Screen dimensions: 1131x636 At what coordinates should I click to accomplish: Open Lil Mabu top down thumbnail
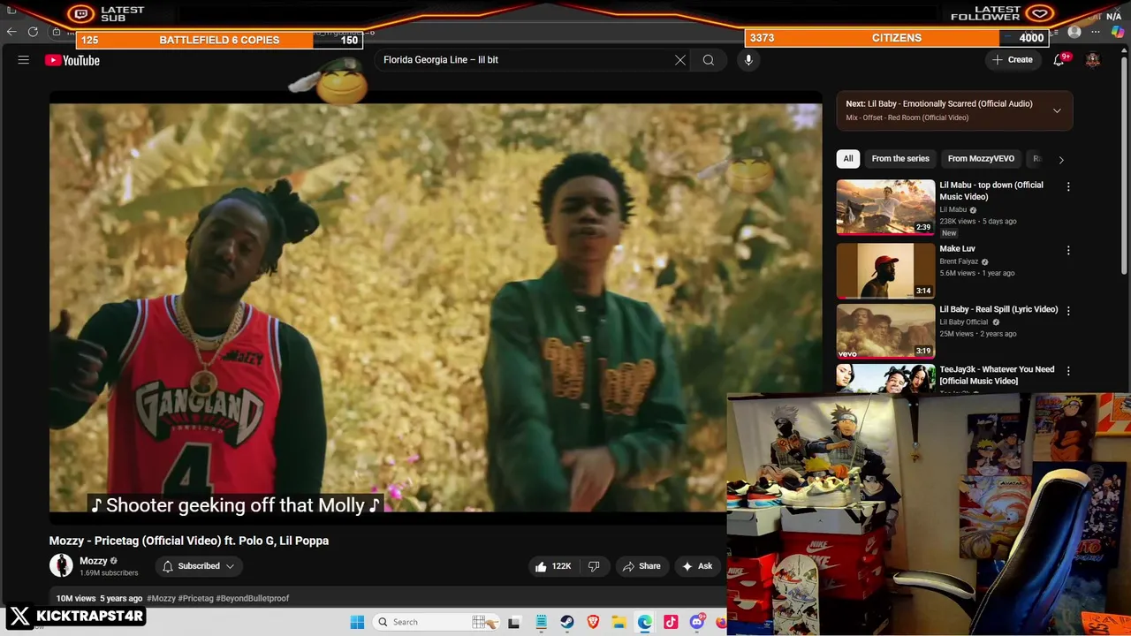coord(885,208)
